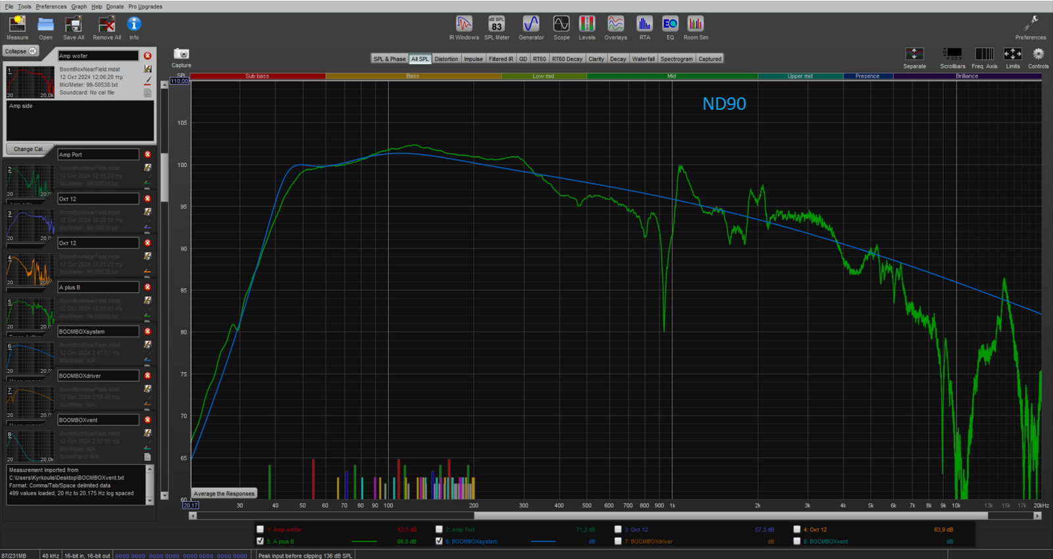Open the Scope tool
The height and width of the screenshot is (559, 1053).
(561, 28)
